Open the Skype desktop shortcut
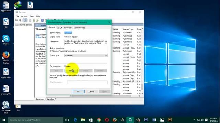Viewport: 220px width, 123px height. [x=6, y=40]
